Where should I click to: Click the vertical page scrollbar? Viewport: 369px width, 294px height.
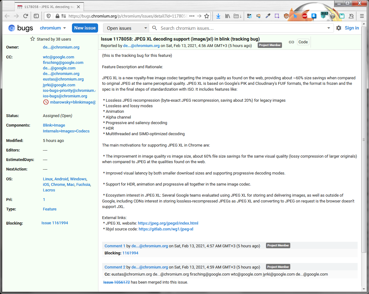pyautogui.click(x=364, y=139)
